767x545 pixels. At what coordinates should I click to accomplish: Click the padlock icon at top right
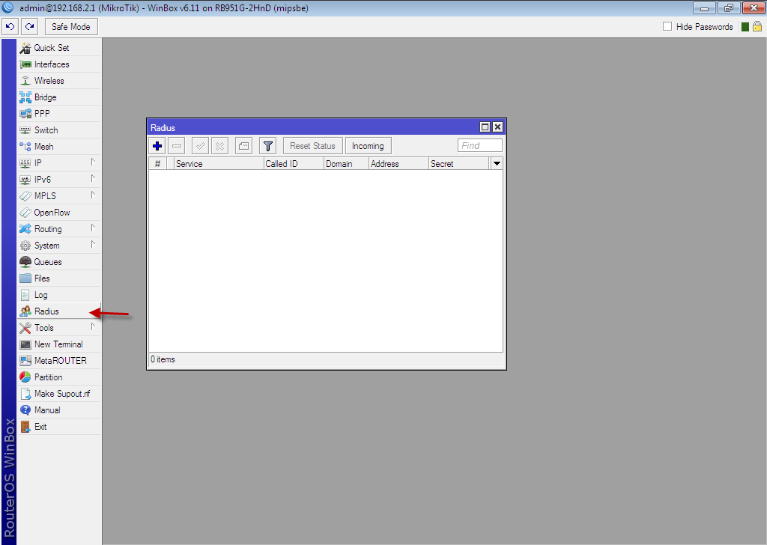point(757,26)
